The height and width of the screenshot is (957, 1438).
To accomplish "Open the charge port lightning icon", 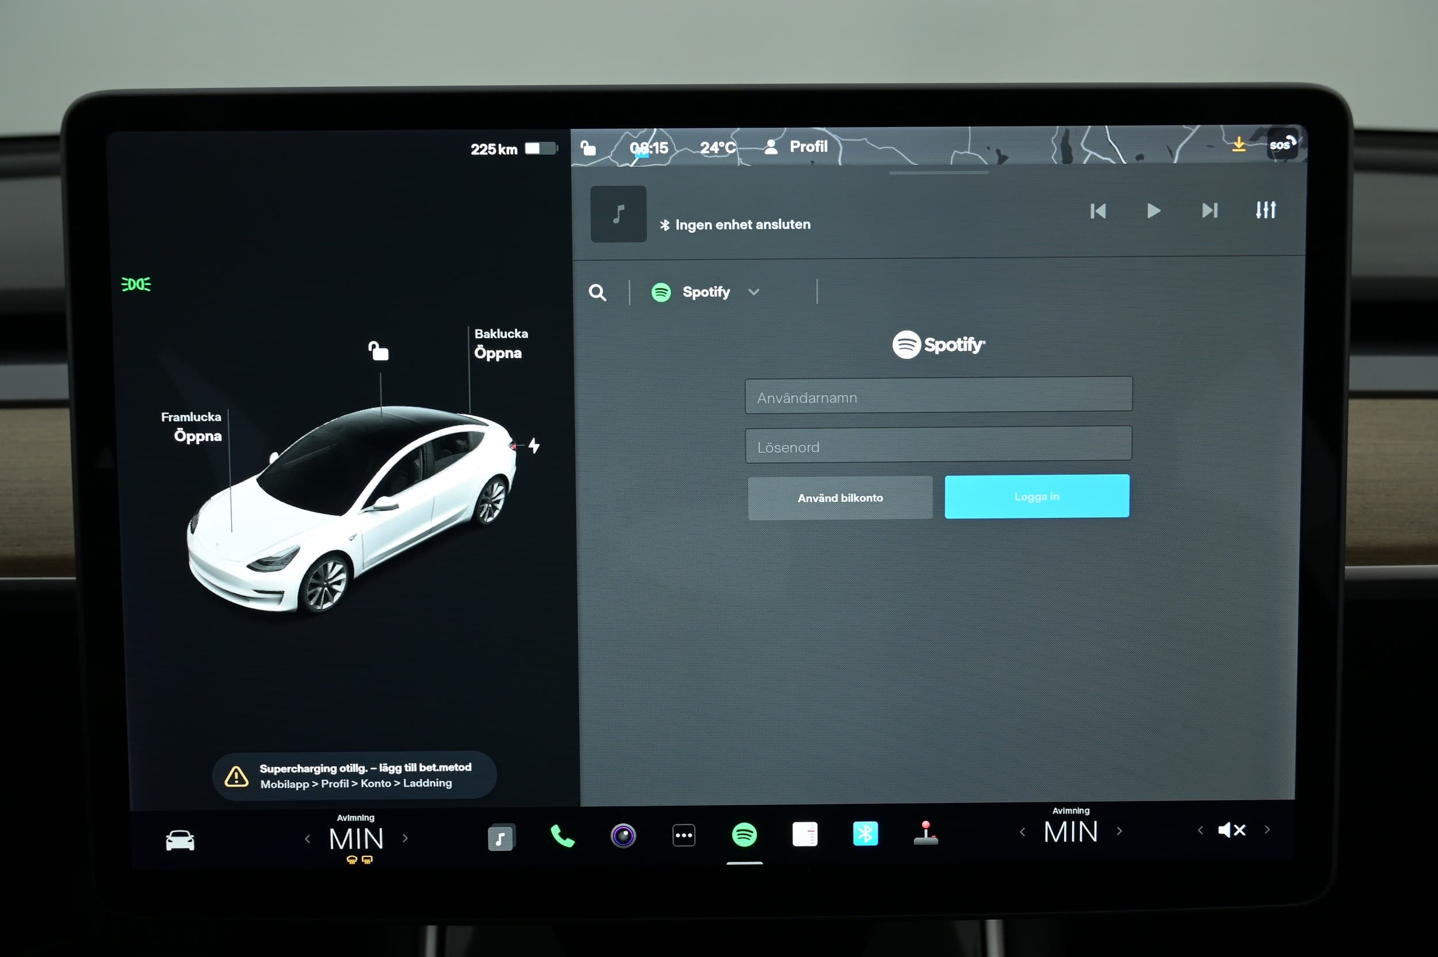I will click(x=534, y=445).
